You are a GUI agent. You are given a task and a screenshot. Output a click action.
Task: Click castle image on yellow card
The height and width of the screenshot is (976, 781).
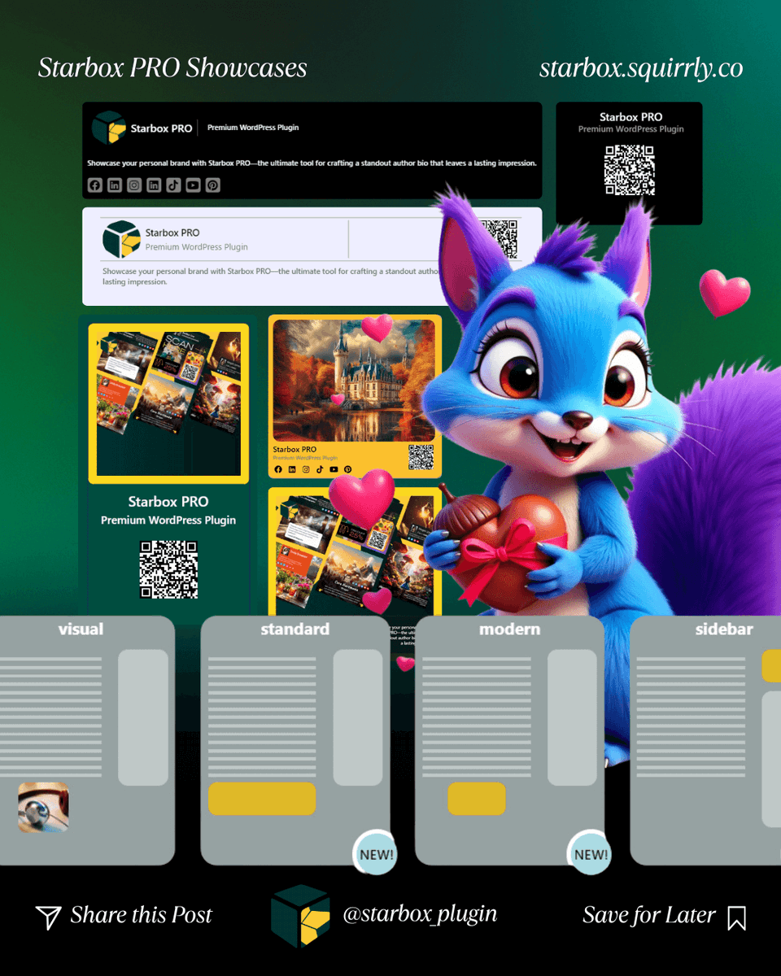[x=356, y=380]
